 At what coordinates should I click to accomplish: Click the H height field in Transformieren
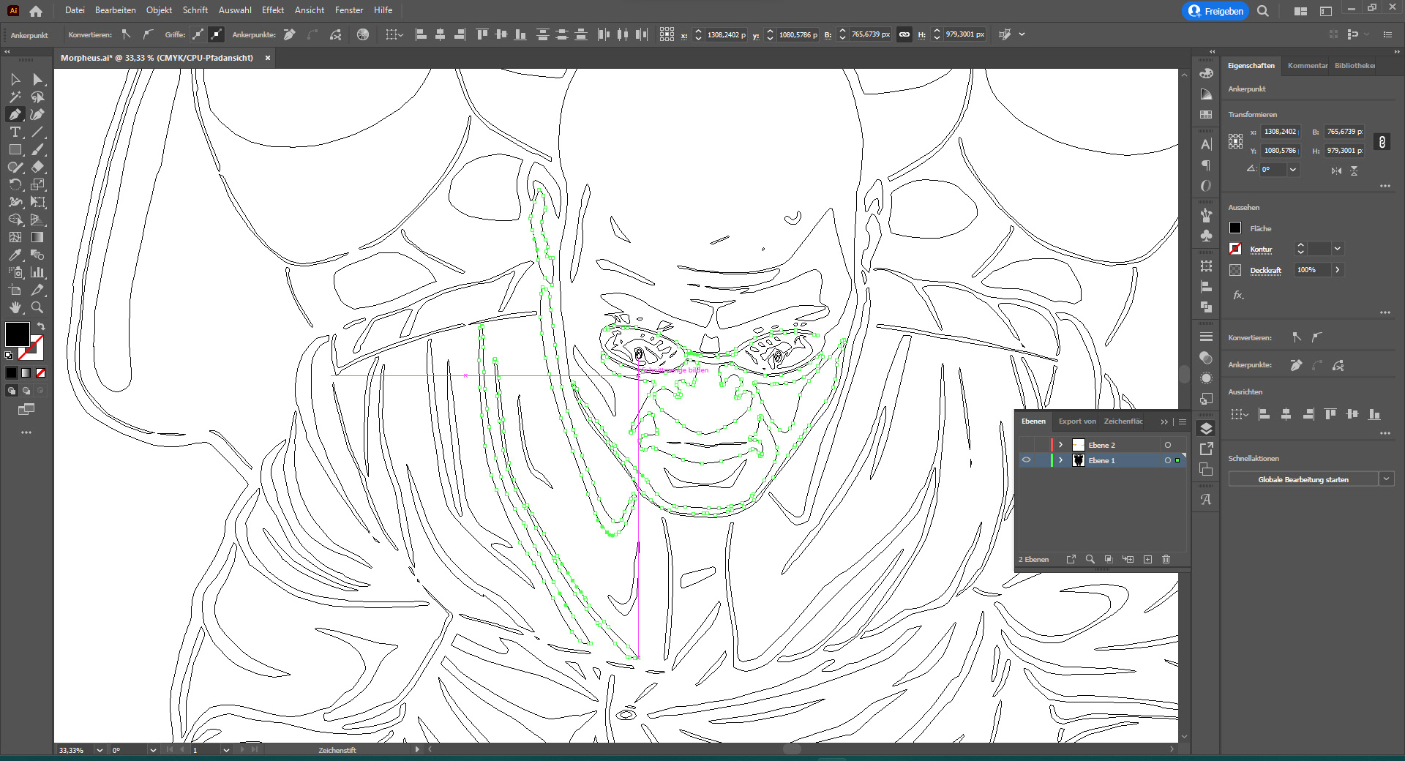(x=1344, y=151)
